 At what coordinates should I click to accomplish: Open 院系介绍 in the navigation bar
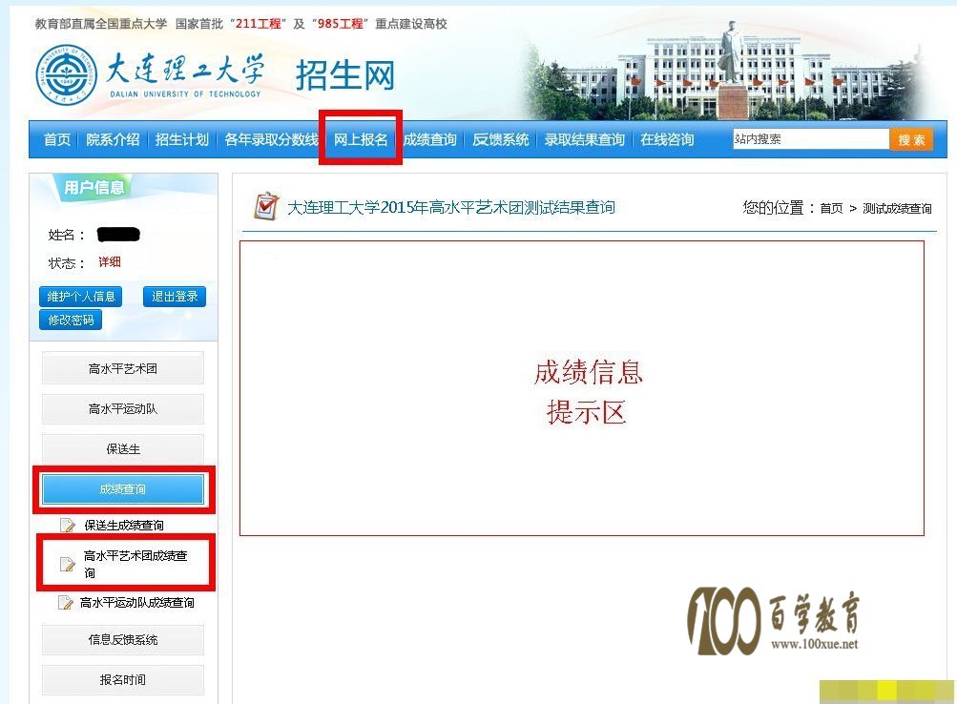pos(113,139)
